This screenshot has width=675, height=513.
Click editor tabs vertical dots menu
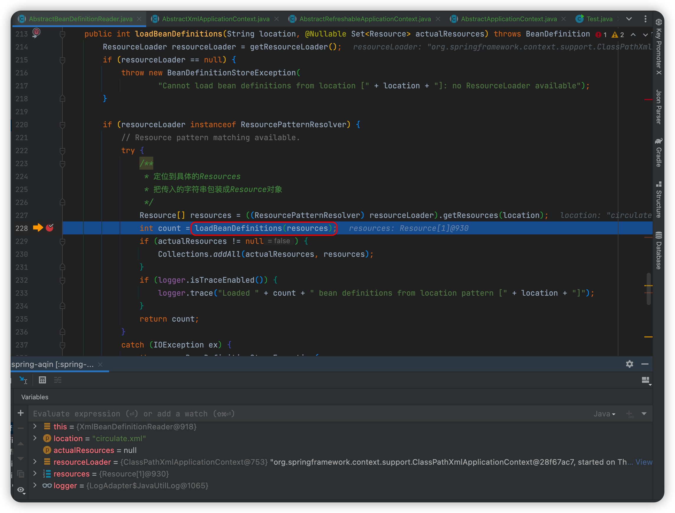[645, 19]
